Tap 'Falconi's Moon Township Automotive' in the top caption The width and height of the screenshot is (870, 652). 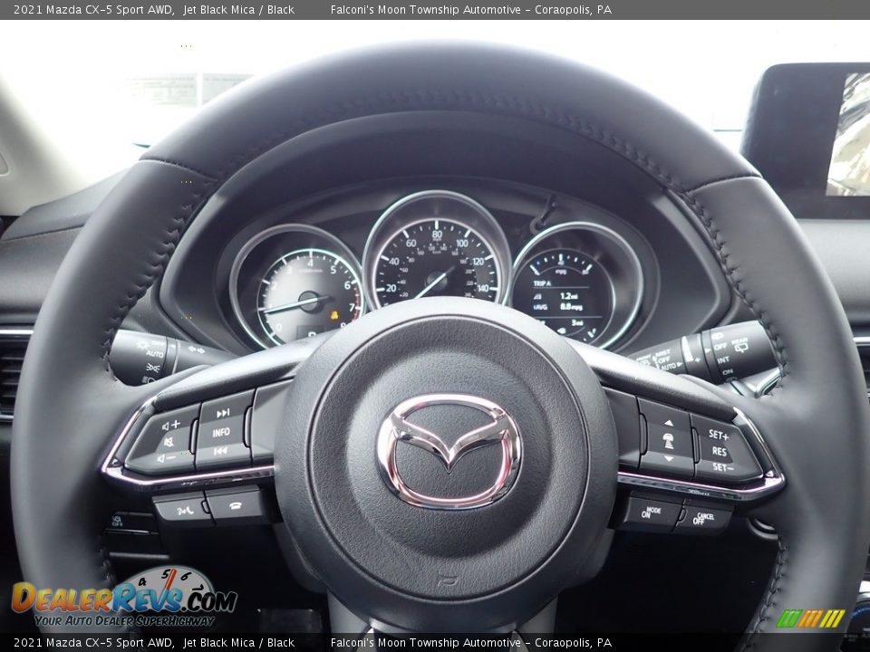tap(426, 9)
